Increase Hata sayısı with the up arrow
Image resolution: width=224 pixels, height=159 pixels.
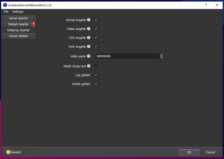[x=161, y=55]
